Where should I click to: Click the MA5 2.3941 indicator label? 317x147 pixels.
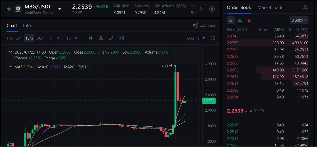[25, 67]
